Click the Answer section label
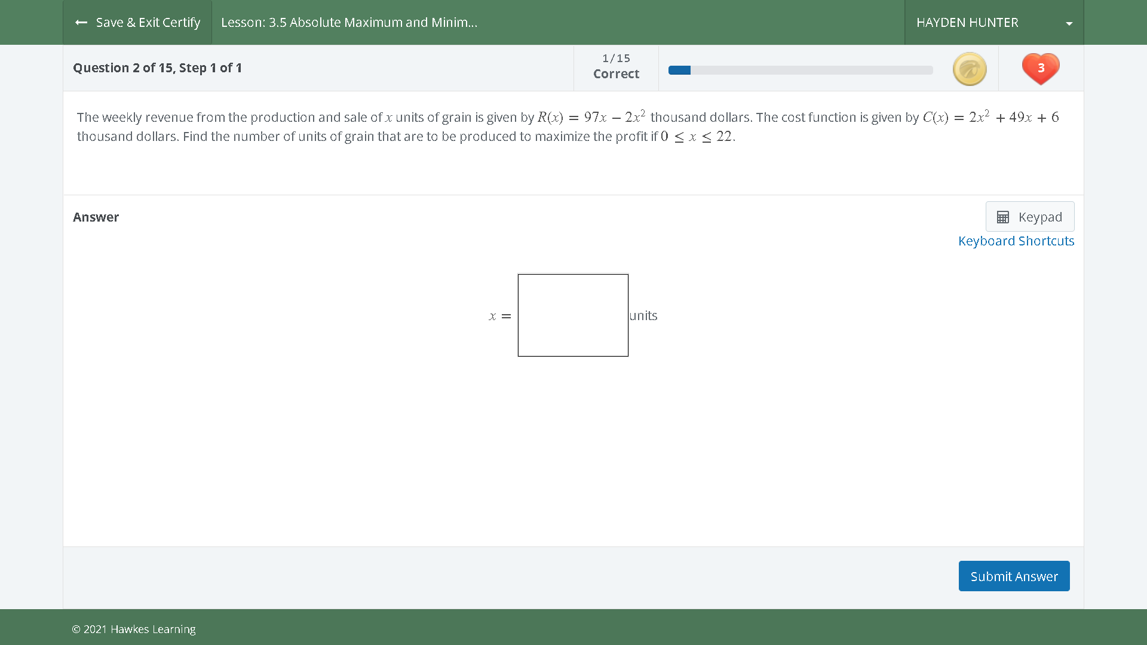1147x645 pixels. [96, 217]
